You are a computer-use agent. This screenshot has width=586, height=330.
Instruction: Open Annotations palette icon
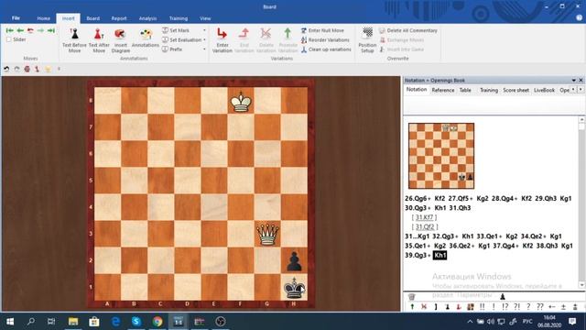tap(146, 34)
